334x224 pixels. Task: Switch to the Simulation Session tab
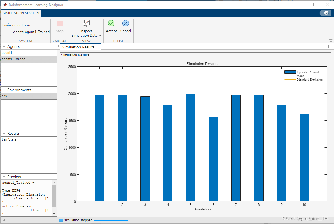(x=21, y=13)
